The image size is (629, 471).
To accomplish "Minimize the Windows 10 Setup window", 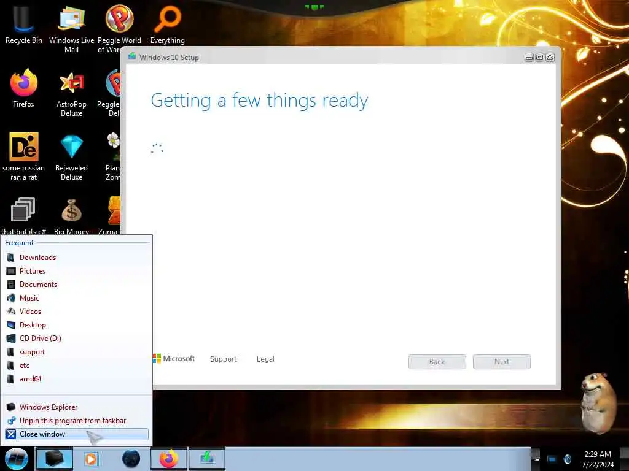I will [x=529, y=57].
